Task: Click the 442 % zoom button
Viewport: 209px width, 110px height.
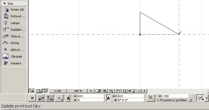Action: pyautogui.click(x=78, y=91)
